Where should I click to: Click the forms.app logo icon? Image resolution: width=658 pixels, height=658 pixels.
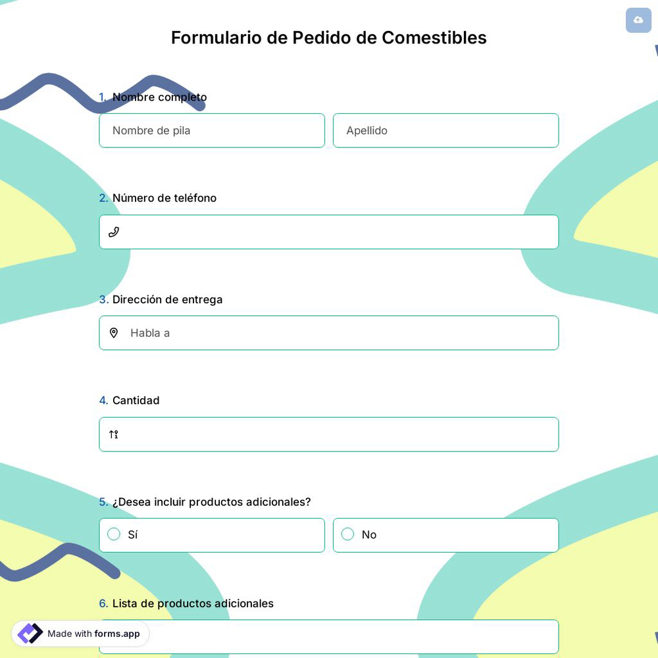(x=30, y=633)
